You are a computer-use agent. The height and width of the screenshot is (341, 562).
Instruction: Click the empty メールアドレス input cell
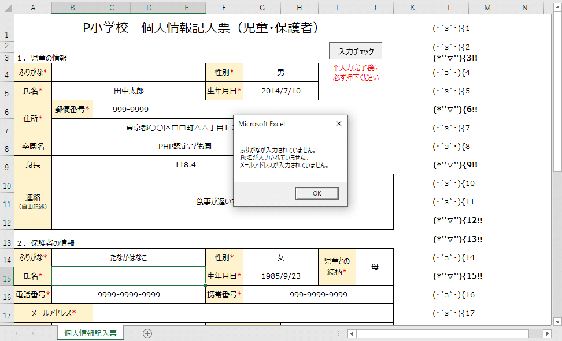click(x=243, y=313)
